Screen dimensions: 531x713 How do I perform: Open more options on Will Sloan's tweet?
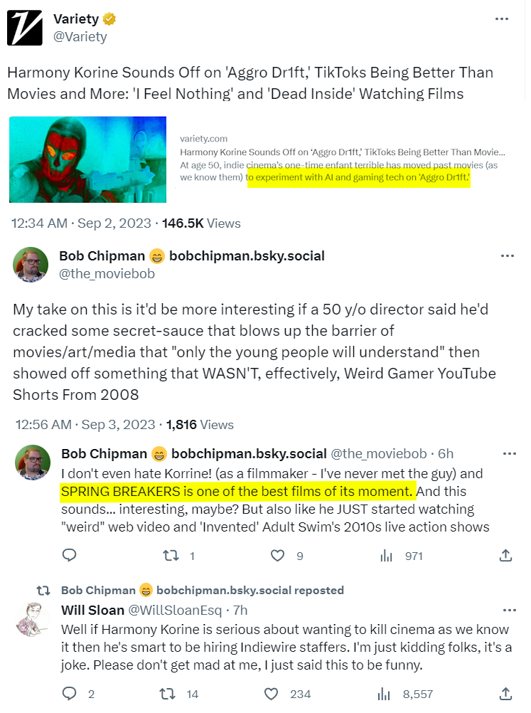509,611
